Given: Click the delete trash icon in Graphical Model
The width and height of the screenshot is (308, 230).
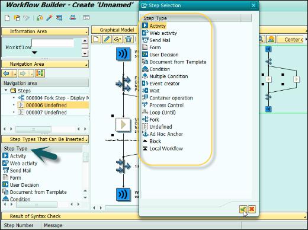Looking at the screenshot, I should click(x=129, y=39).
